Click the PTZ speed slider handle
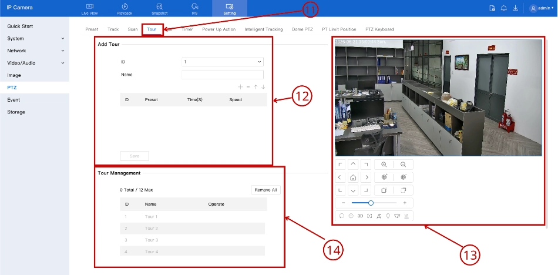The image size is (558, 275). pos(371,203)
